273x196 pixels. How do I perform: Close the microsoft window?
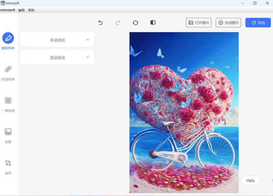[x=268, y=3]
